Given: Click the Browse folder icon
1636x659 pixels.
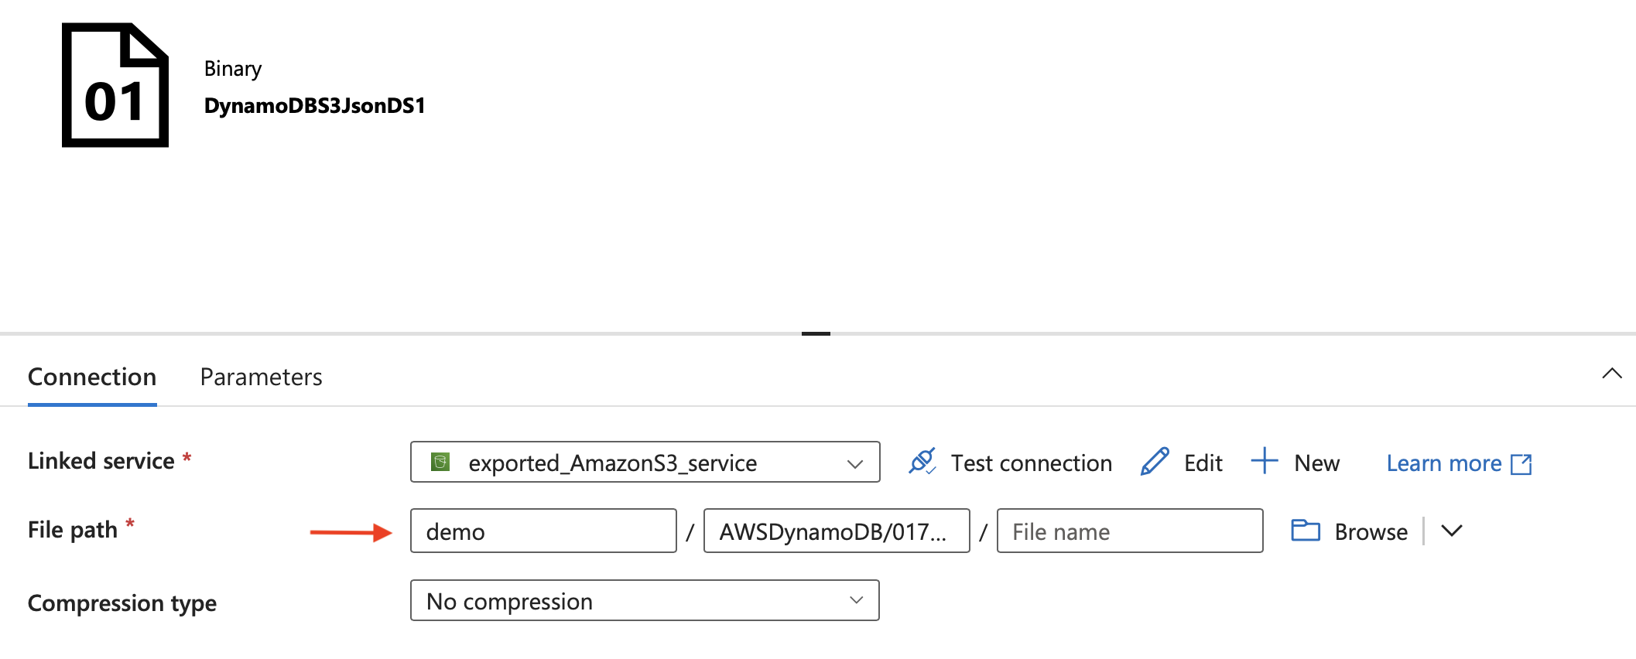Looking at the screenshot, I should [1306, 531].
